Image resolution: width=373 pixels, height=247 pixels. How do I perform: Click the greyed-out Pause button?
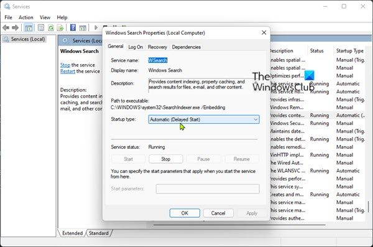click(x=204, y=159)
